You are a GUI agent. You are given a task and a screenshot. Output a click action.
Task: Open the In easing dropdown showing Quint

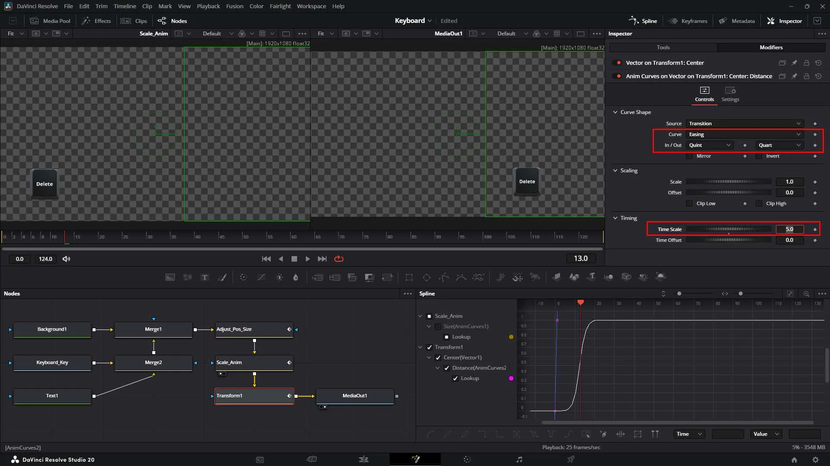710,145
